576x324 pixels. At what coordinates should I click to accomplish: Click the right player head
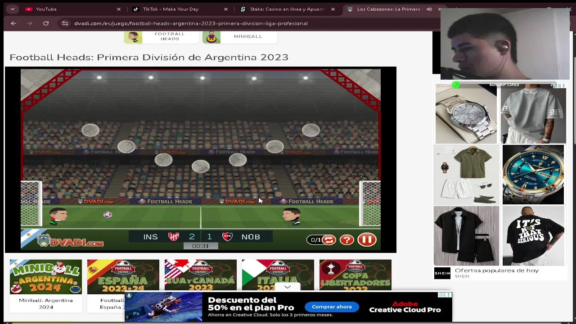pyautogui.click(x=292, y=216)
